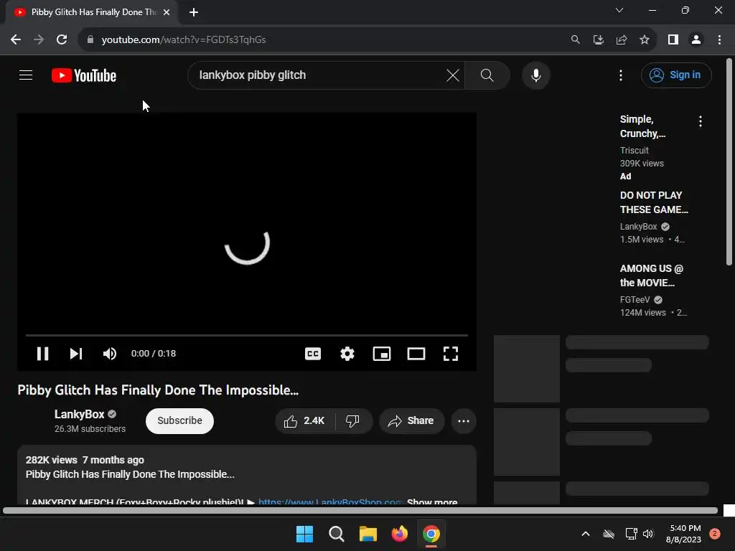Viewport: 735px width, 551px height.
Task: Click the Chrome taskbar icon
Action: [431, 534]
